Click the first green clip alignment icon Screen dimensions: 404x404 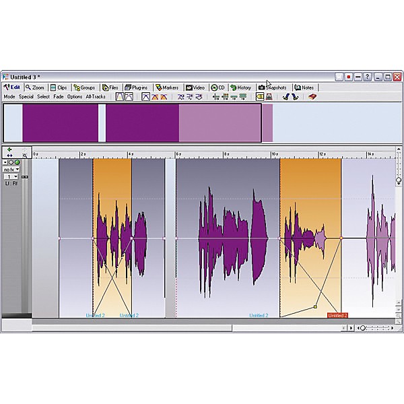tap(216, 97)
